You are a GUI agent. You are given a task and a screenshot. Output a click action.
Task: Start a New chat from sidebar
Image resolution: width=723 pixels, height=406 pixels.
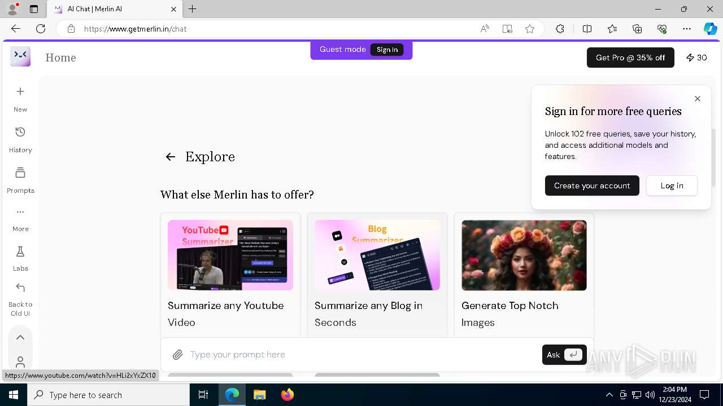point(20,99)
